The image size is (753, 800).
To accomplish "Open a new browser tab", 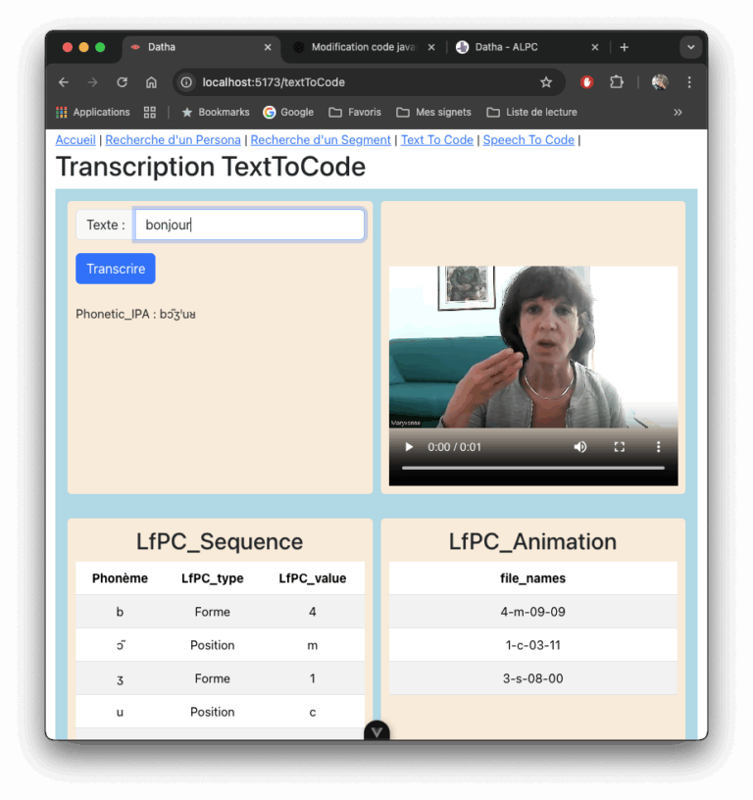I will point(625,47).
